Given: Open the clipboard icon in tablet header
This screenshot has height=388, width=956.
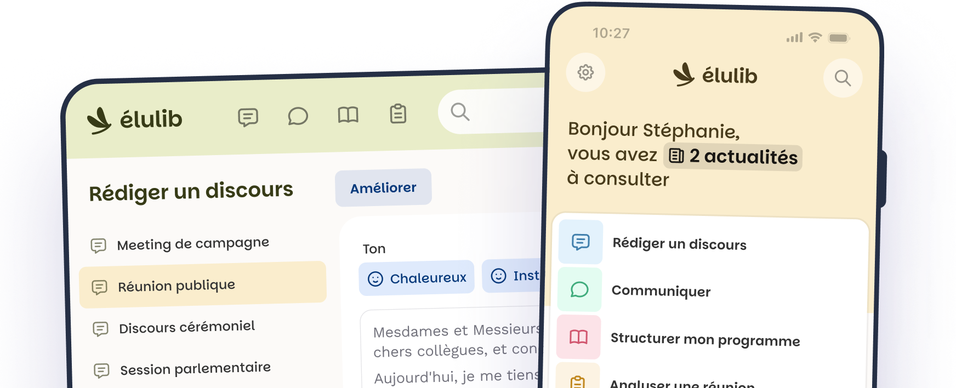Looking at the screenshot, I should 398,114.
